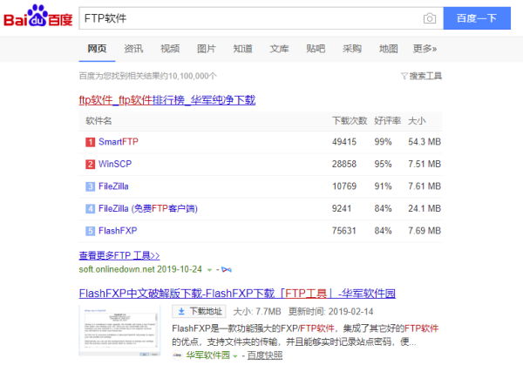This screenshot has height=372, width=523.
Task: Click the 大小 column header
Action: click(417, 121)
